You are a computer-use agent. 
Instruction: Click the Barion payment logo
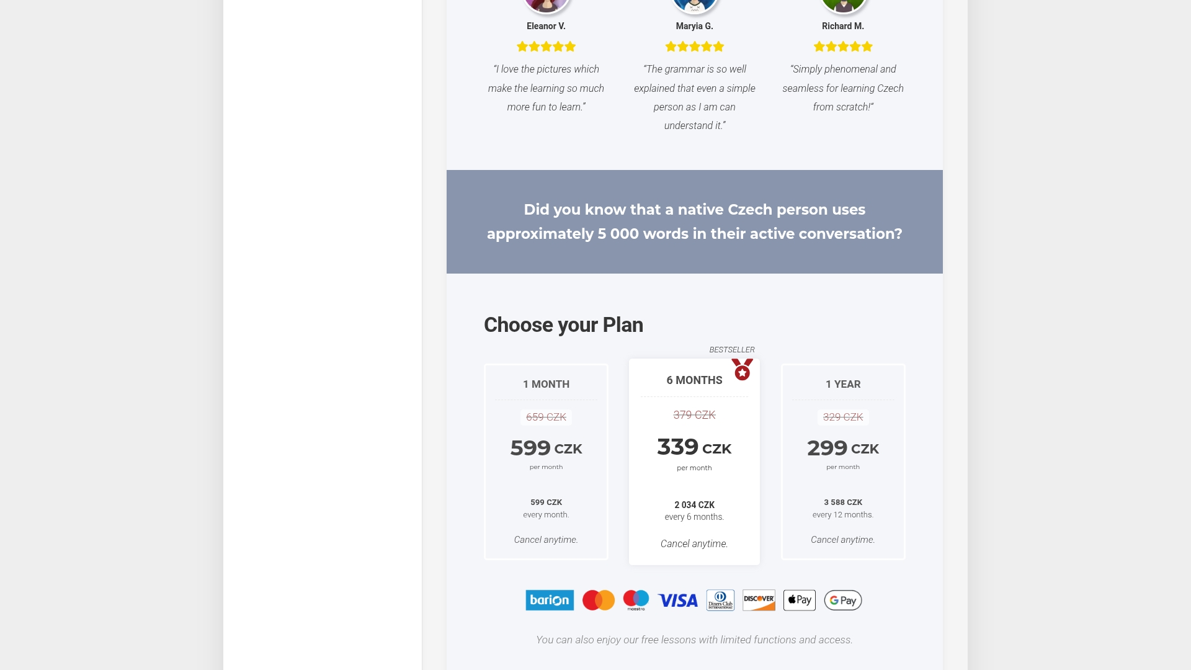(x=550, y=600)
